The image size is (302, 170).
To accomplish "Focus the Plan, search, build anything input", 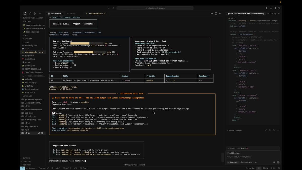I will (x=253, y=157).
